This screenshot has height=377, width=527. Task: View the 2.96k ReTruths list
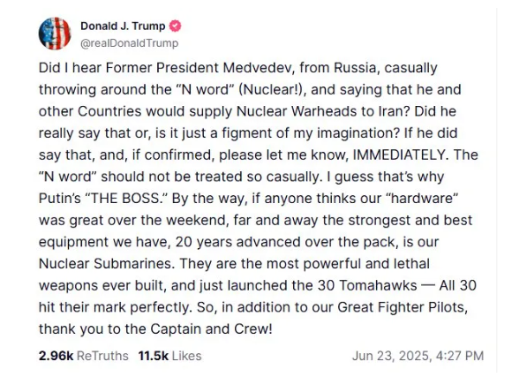tap(83, 356)
